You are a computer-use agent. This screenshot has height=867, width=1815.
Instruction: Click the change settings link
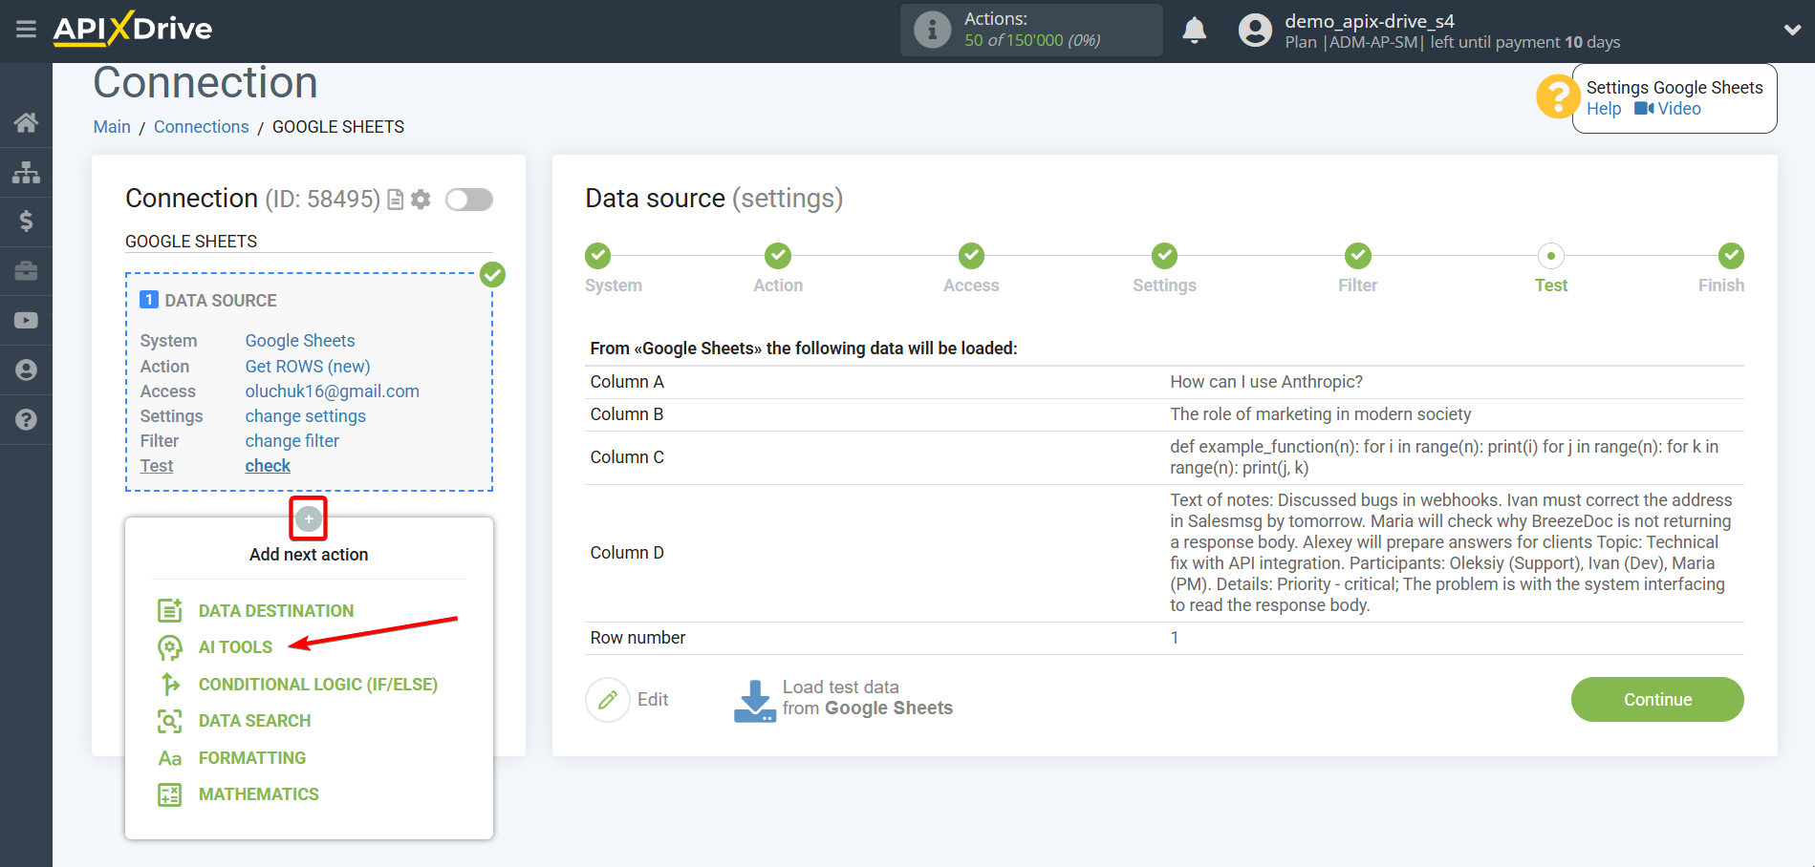coord(306,416)
